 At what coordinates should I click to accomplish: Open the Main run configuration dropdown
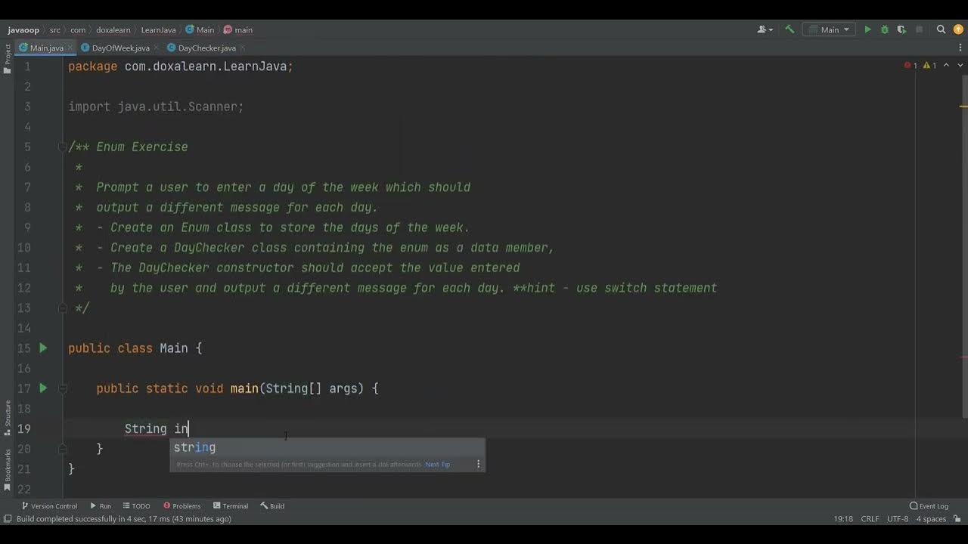click(829, 29)
